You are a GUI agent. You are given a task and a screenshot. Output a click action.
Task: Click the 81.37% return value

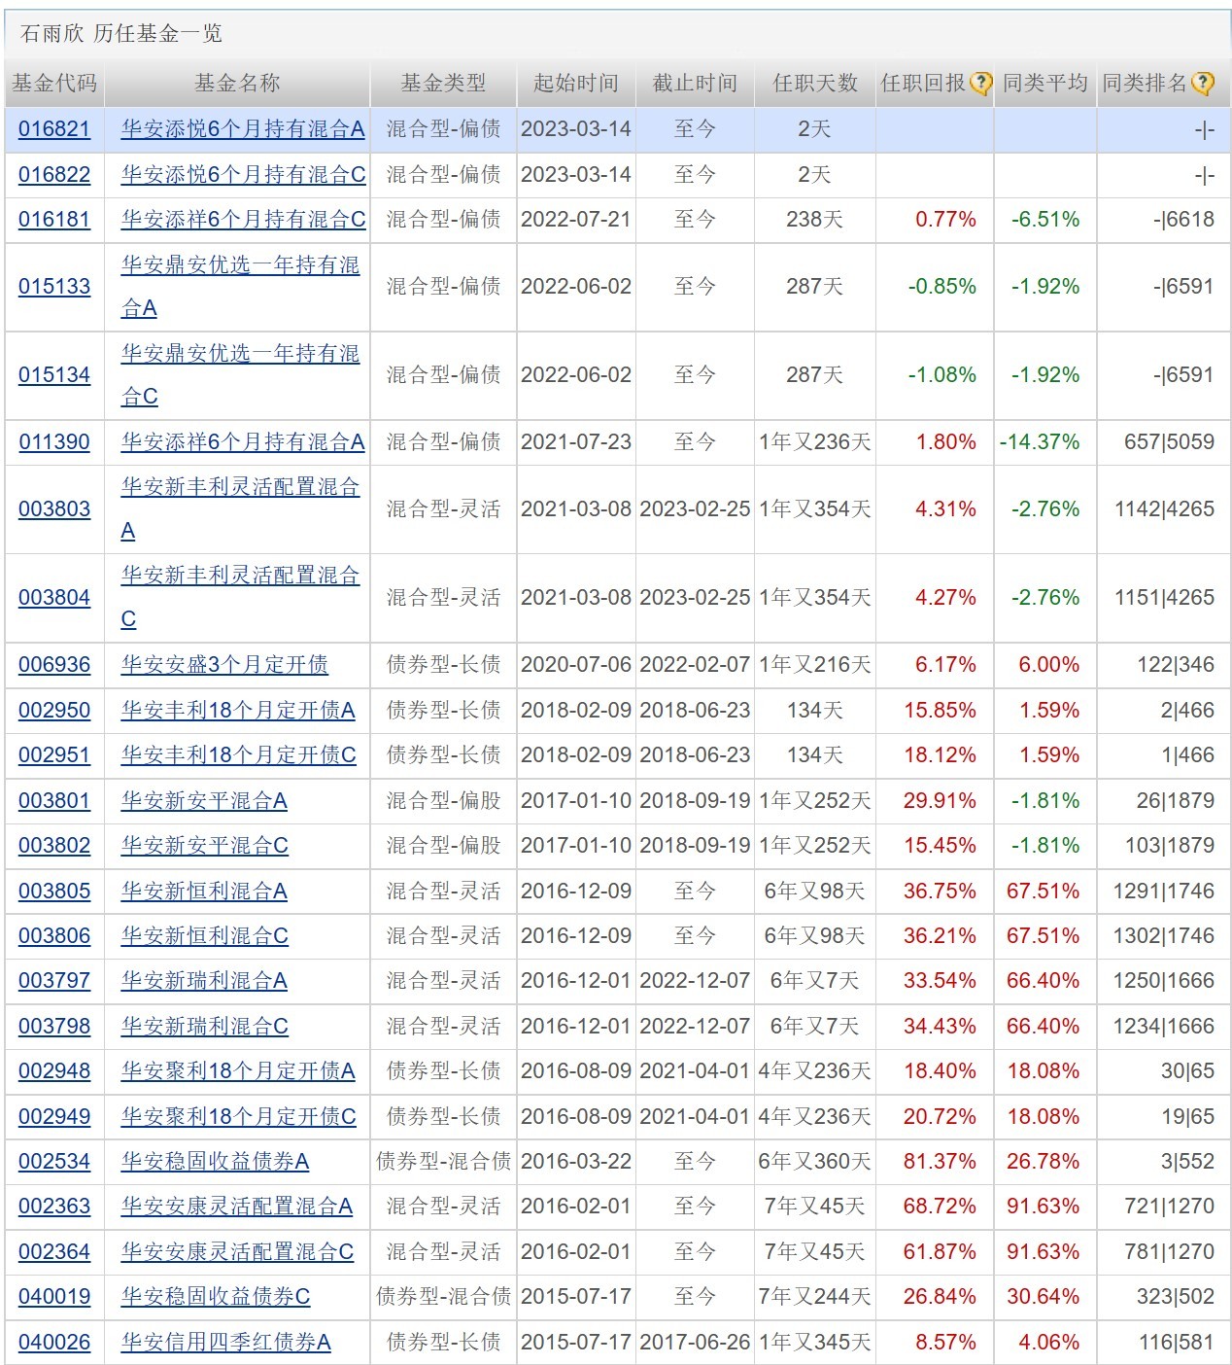(x=940, y=1162)
